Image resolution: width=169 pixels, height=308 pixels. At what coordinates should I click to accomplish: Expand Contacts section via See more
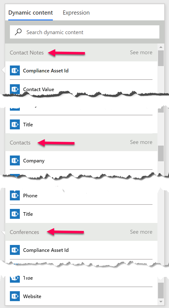click(x=141, y=142)
